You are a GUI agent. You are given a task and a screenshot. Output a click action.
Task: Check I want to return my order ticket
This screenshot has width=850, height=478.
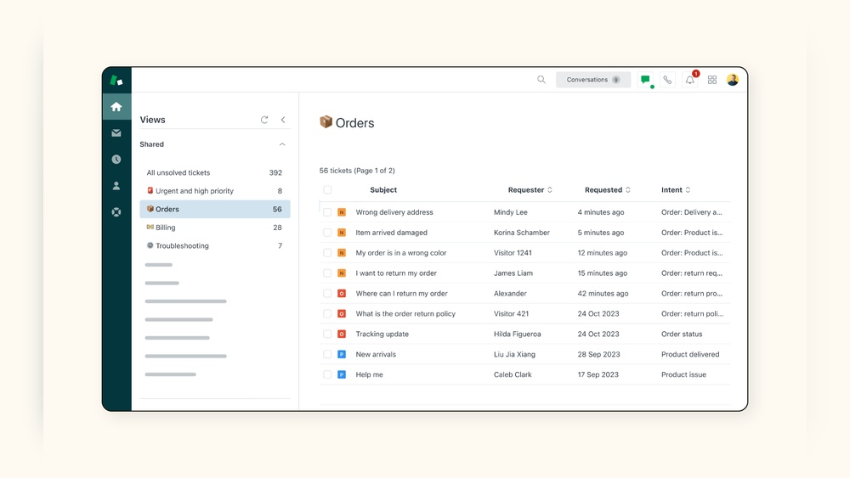tap(327, 273)
